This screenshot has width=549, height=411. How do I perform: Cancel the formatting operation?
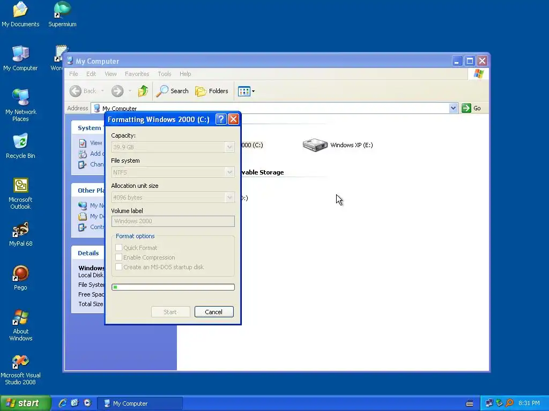pos(214,312)
